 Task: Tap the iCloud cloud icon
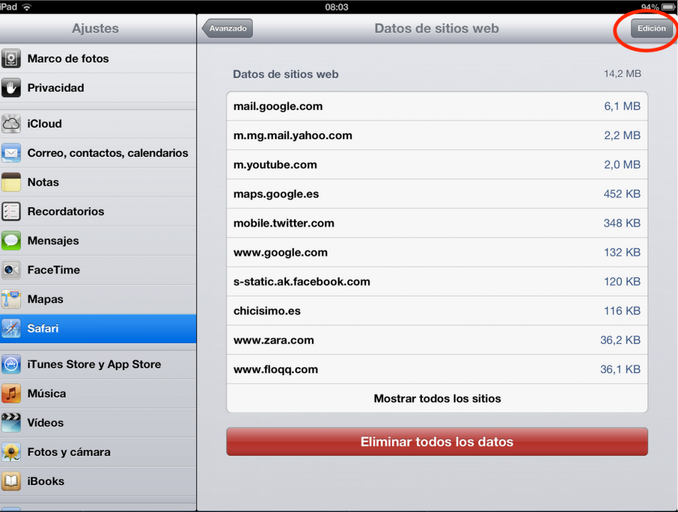(11, 124)
